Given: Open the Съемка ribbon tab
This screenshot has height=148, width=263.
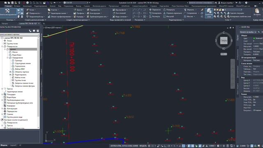Looking at the screenshot, I should pos(87,6).
